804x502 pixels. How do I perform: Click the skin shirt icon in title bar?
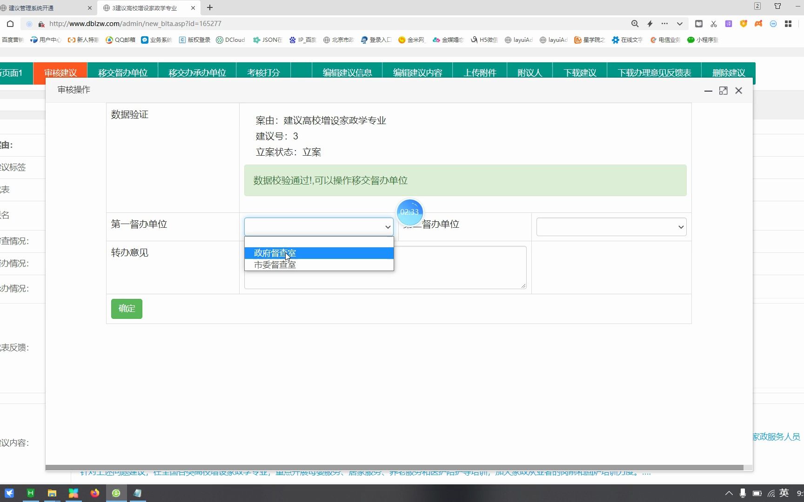[x=777, y=7]
